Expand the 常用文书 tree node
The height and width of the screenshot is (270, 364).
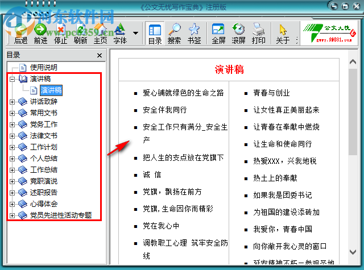(x=12, y=113)
